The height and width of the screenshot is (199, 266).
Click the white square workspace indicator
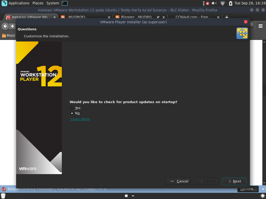click(126, 196)
